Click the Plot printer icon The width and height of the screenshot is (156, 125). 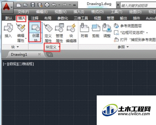coord(47,5)
